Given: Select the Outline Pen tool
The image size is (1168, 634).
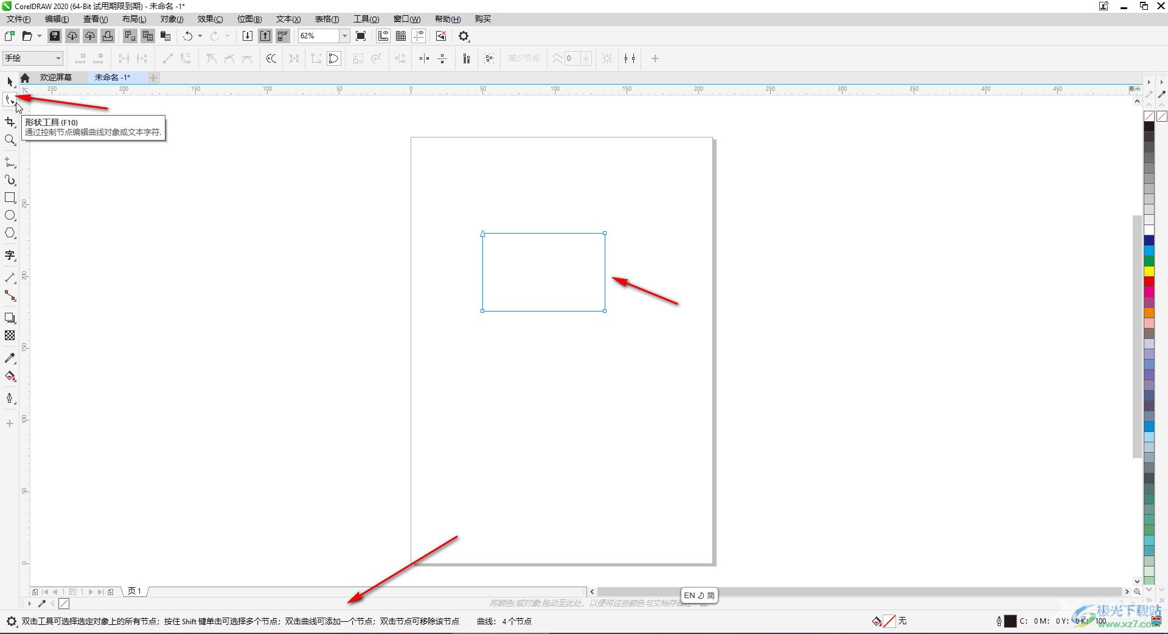Looking at the screenshot, I should 10,399.
